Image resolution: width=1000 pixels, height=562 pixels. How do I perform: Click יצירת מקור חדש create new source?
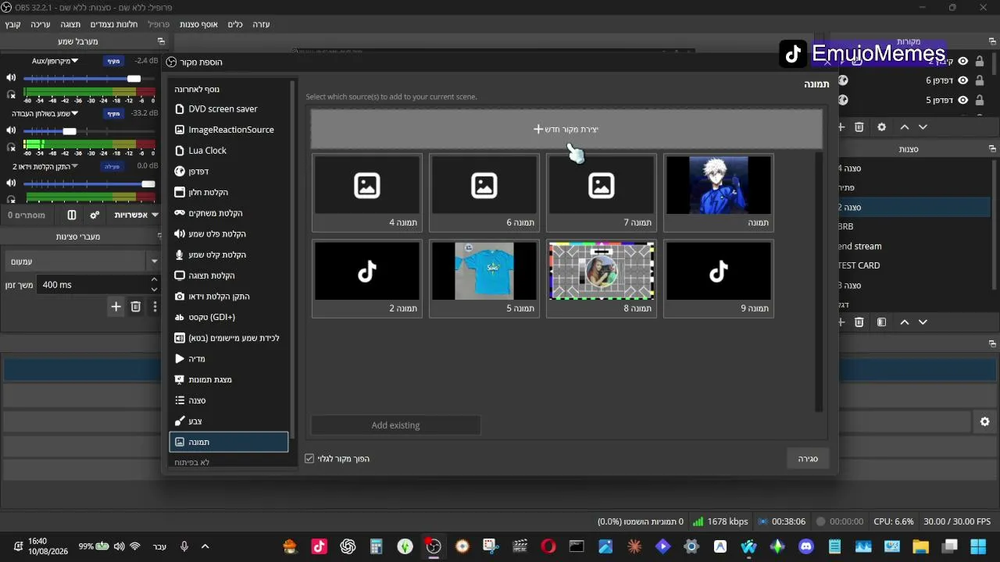566,130
